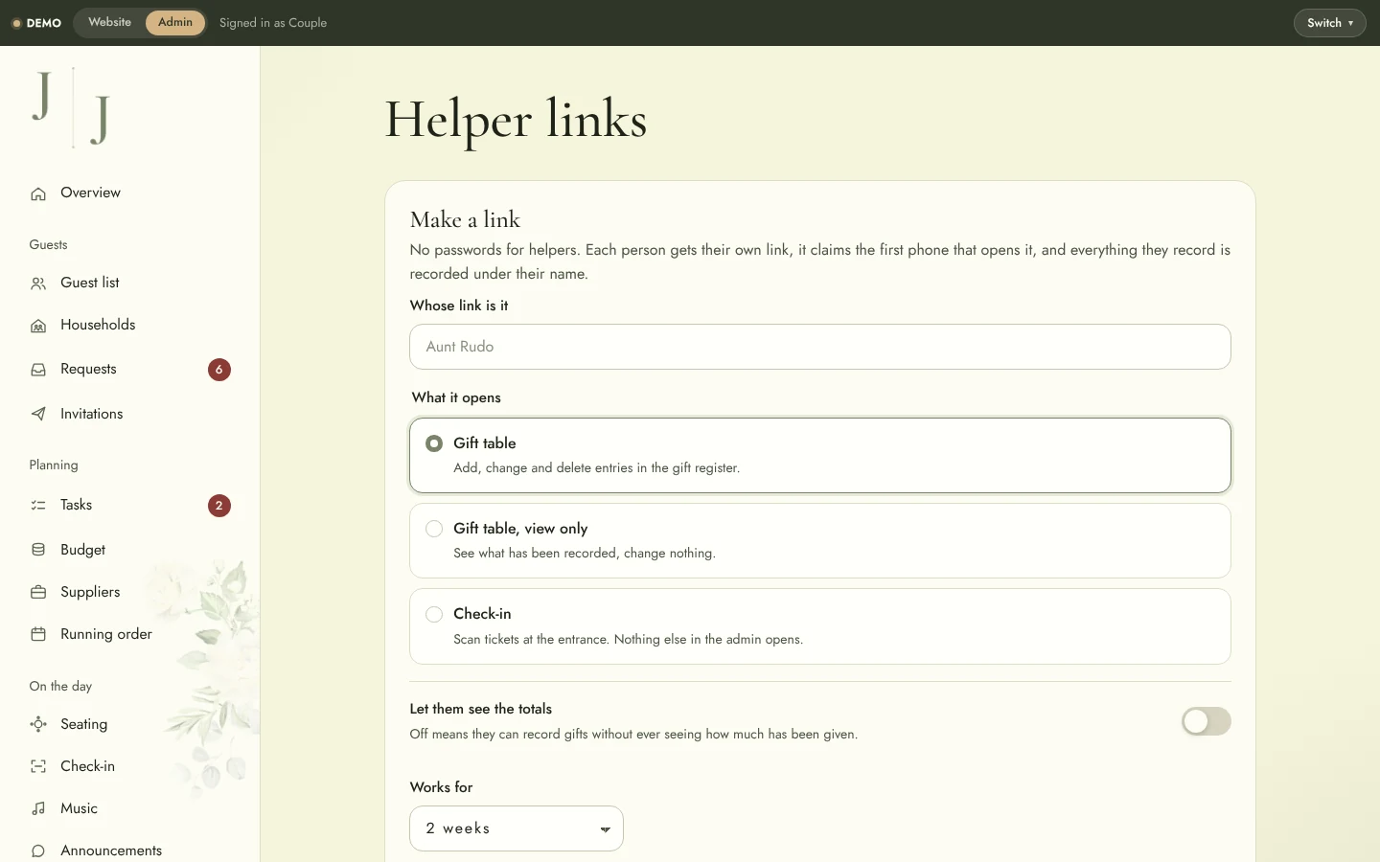This screenshot has height=862, width=1380.
Task: Go to Suppliers page link
Action: pos(90,593)
